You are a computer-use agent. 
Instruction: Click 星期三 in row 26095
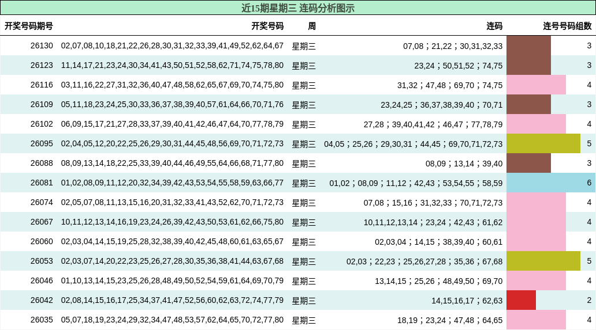[304, 144]
